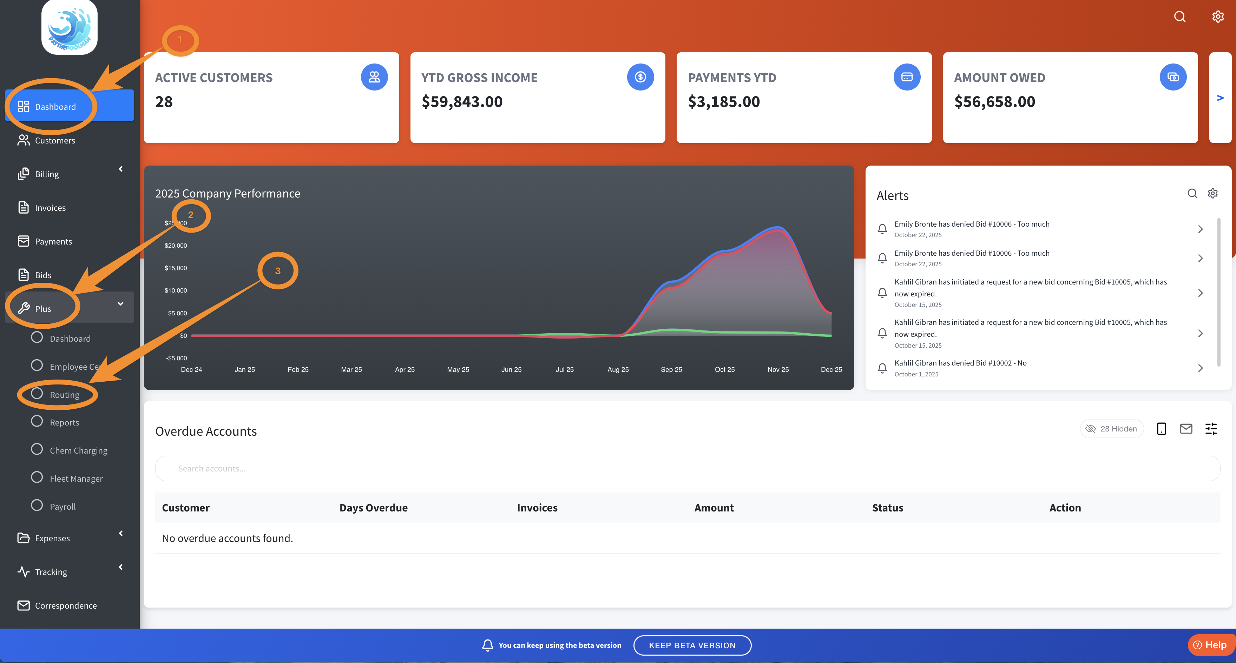This screenshot has height=663, width=1236.
Task: Click the Search accounts input field
Action: 687,468
